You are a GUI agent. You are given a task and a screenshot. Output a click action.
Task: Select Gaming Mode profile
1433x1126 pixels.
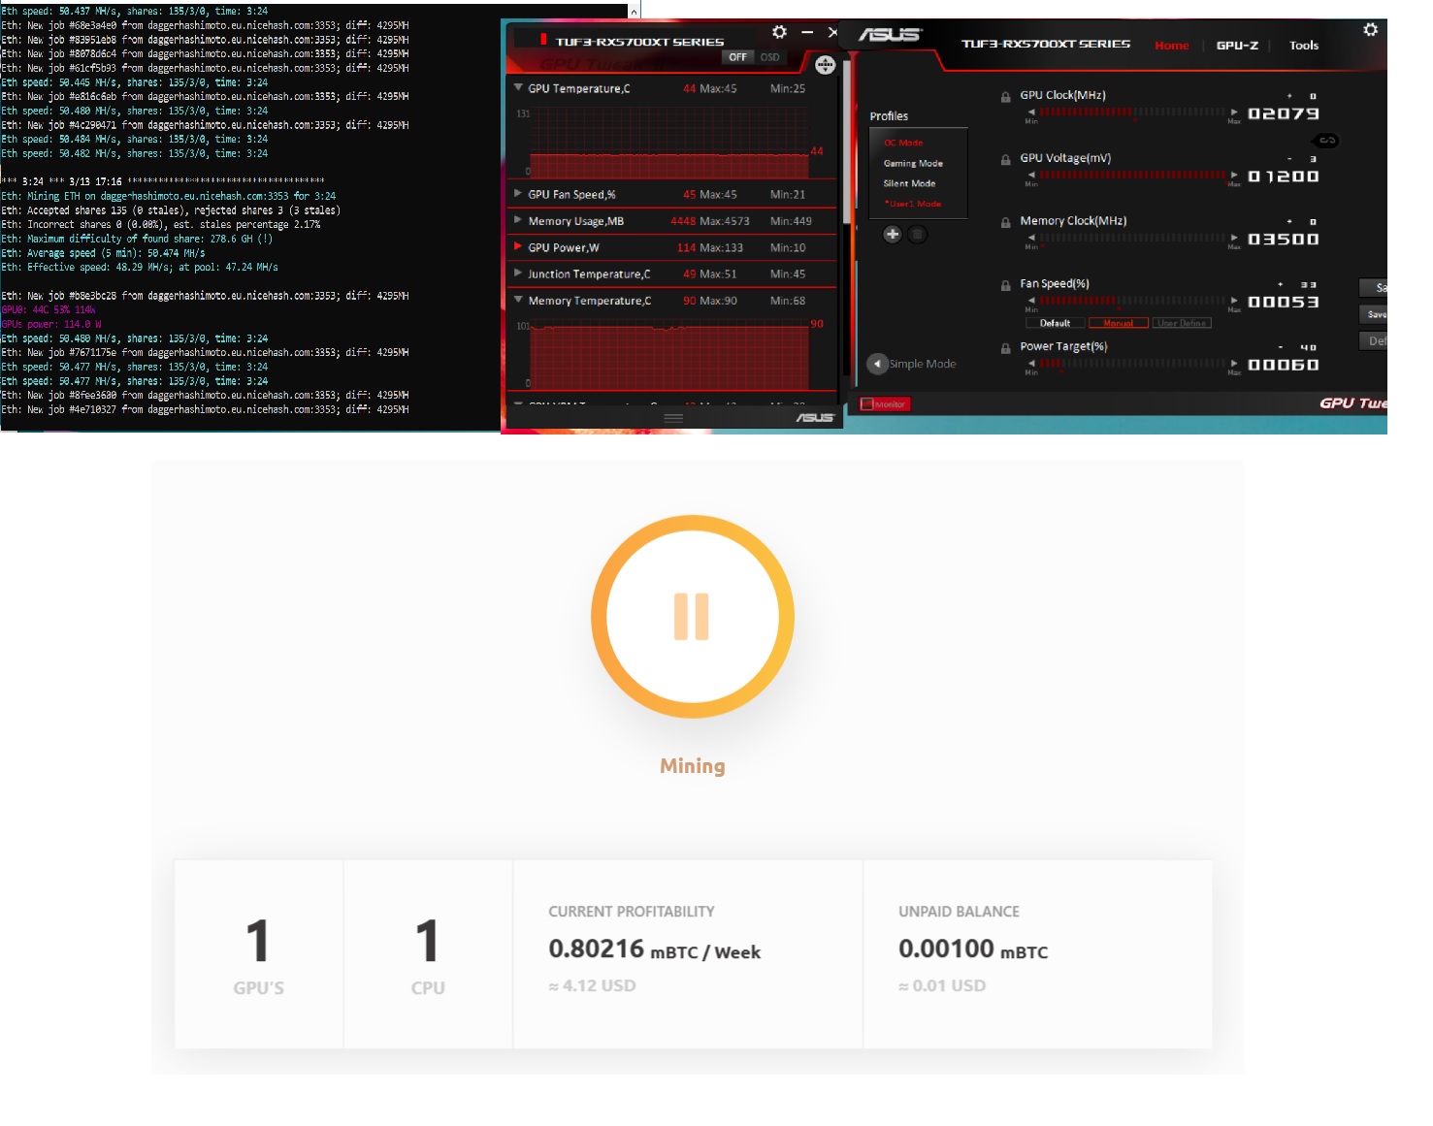[913, 164]
